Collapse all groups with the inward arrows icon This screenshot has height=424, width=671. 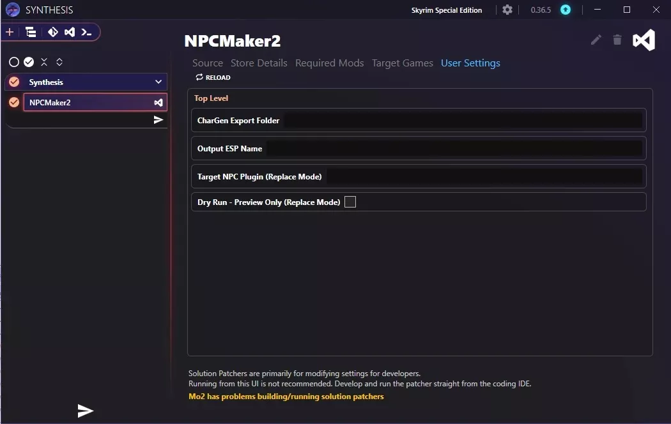coord(44,62)
